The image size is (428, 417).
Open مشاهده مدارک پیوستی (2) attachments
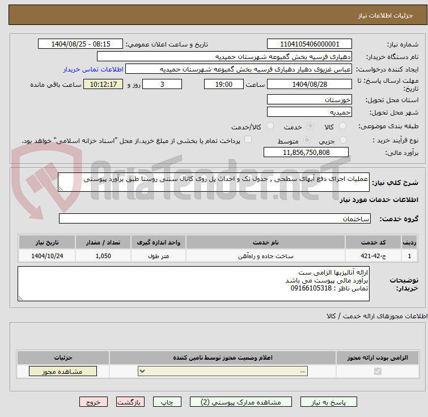tap(241, 402)
